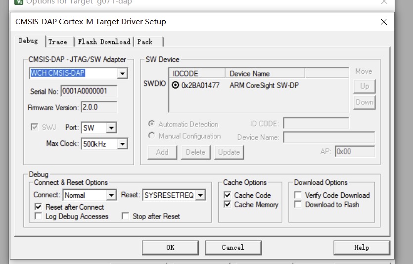Open Help for driver setup
413x264 pixels.
(362, 248)
